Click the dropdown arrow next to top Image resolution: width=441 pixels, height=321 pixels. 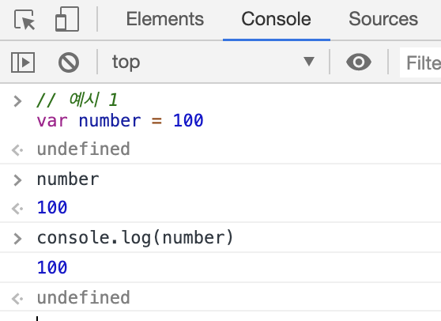click(309, 62)
